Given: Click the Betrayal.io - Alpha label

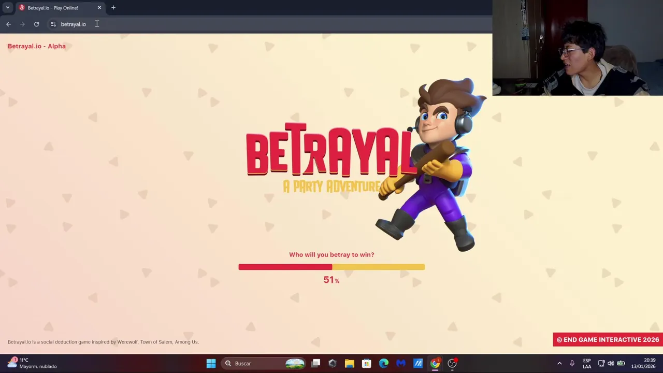Looking at the screenshot, I should 37,46.
